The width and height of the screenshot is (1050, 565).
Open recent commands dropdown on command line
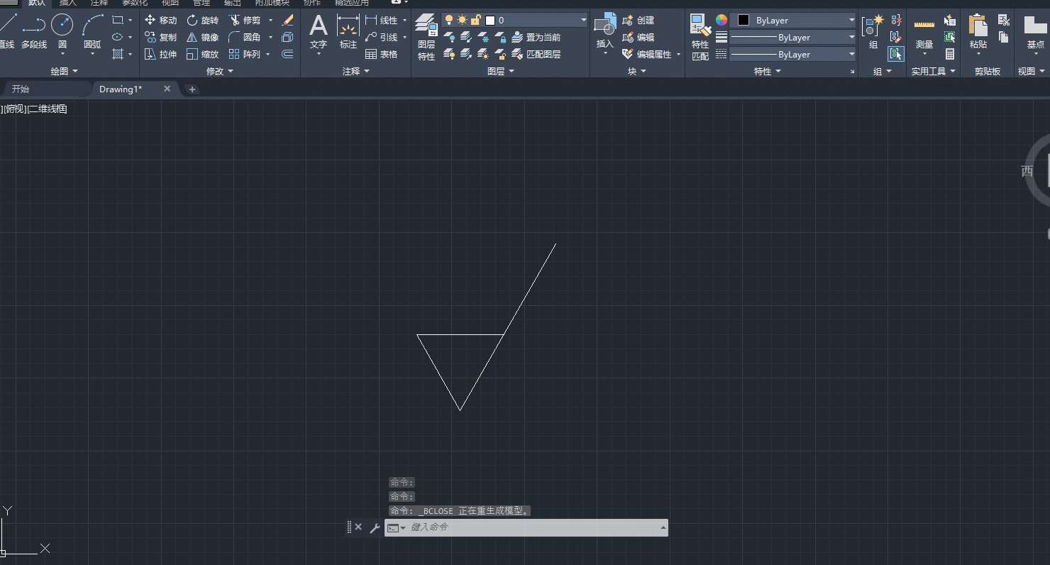coord(397,528)
